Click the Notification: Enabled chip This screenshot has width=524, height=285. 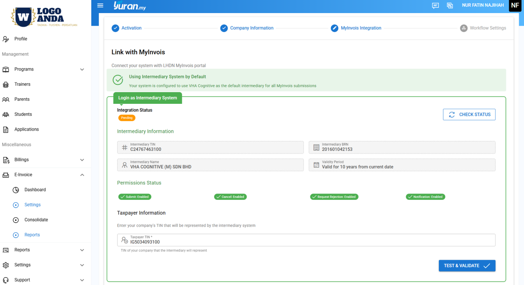[426, 197]
